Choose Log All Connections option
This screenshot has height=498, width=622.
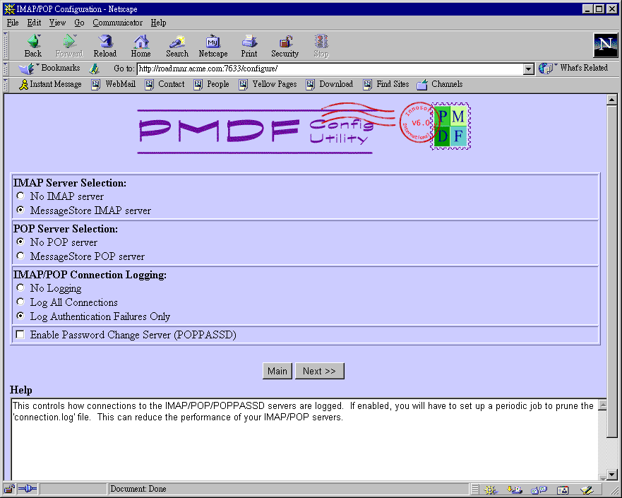tap(20, 302)
